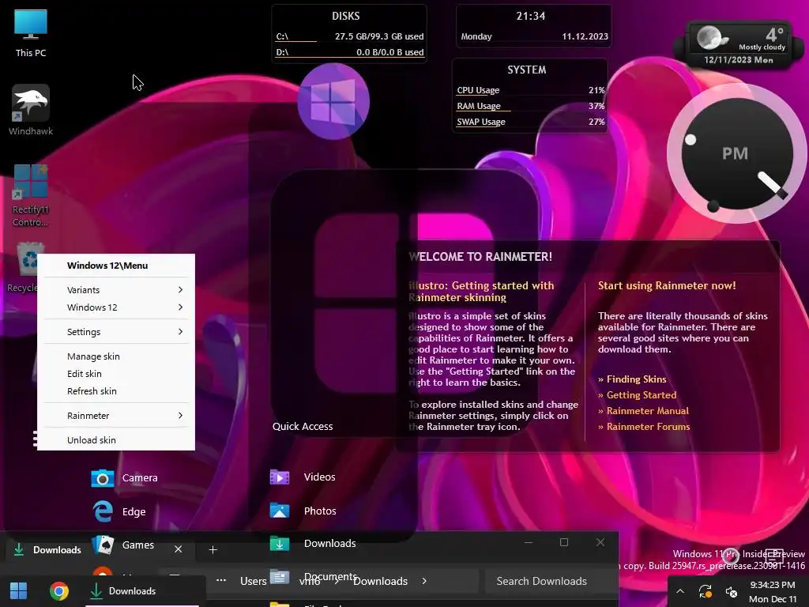Click the Windows Start button on taskbar

[19, 591]
